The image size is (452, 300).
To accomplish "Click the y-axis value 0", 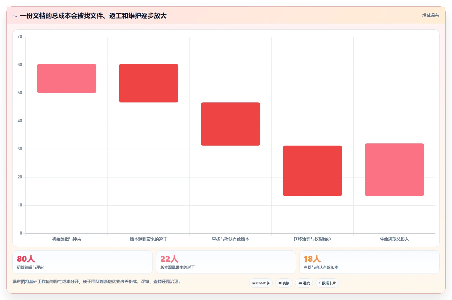I will [x=21, y=233].
